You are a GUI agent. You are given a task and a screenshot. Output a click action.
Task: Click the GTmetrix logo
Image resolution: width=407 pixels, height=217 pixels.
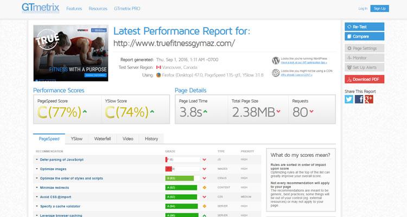coord(41,8)
